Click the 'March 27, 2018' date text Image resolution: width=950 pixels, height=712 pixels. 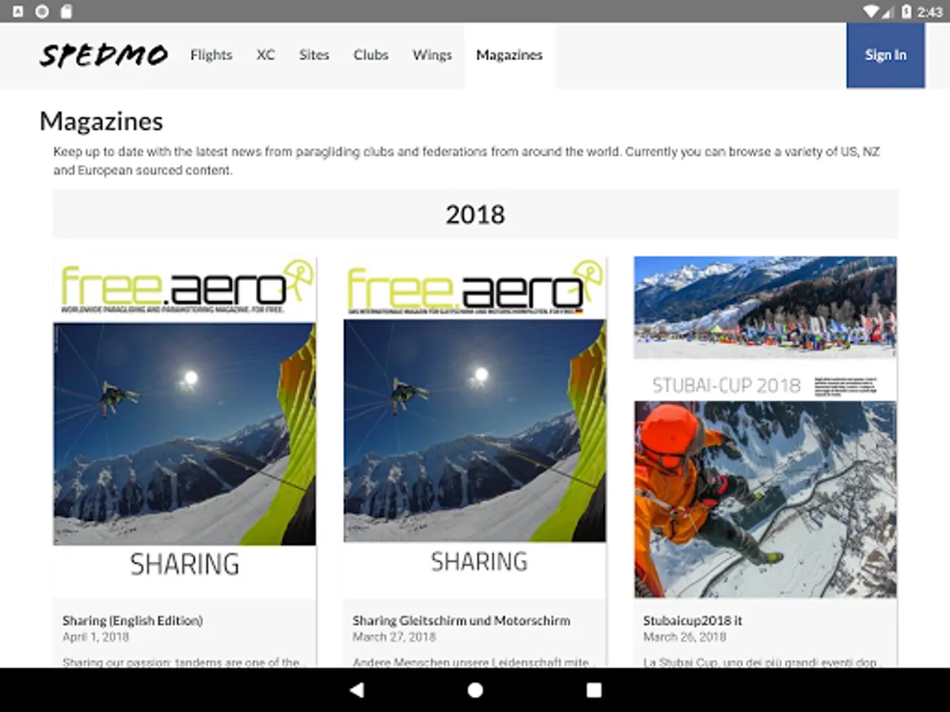point(394,637)
